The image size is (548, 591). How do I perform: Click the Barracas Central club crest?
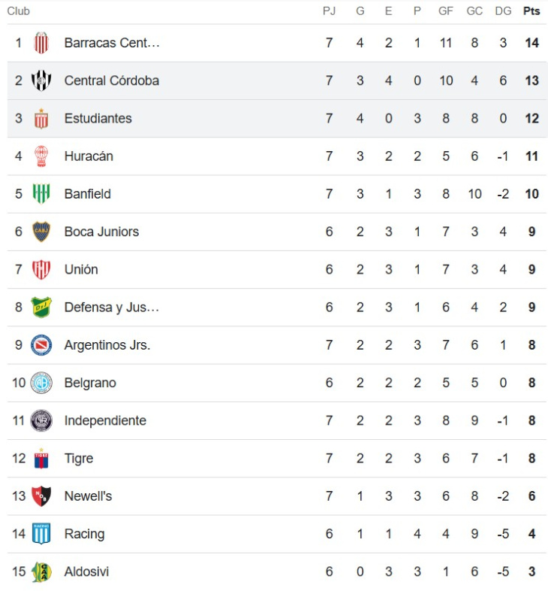(41, 43)
